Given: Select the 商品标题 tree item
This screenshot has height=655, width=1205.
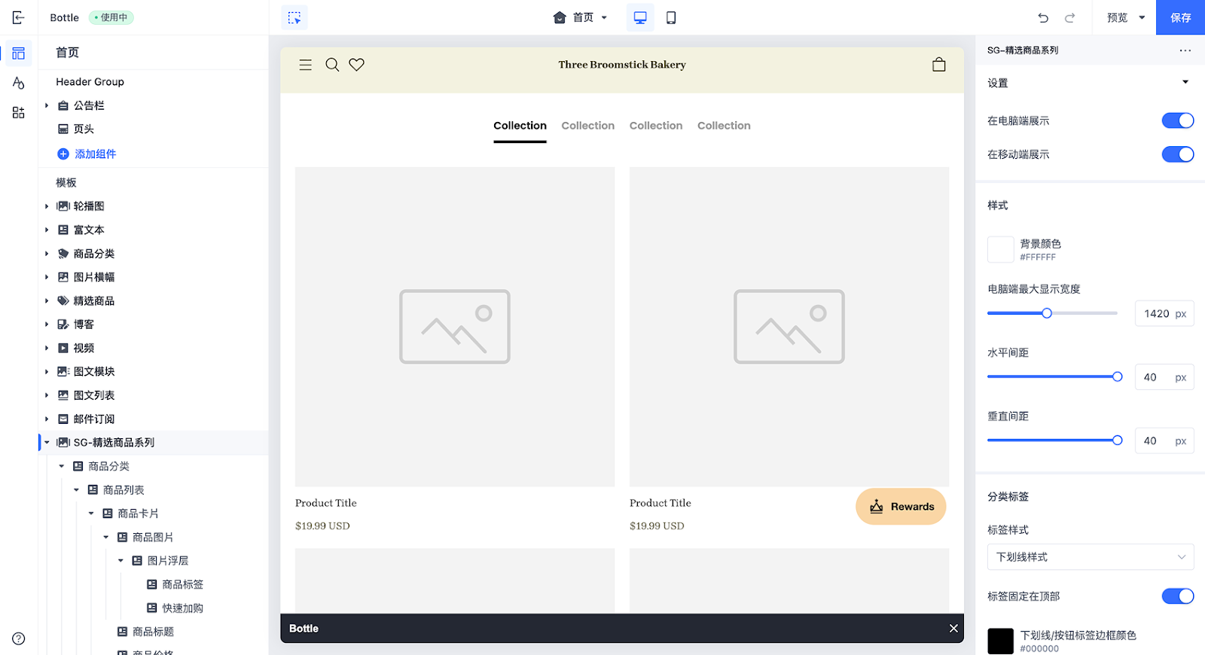Looking at the screenshot, I should pos(153,632).
